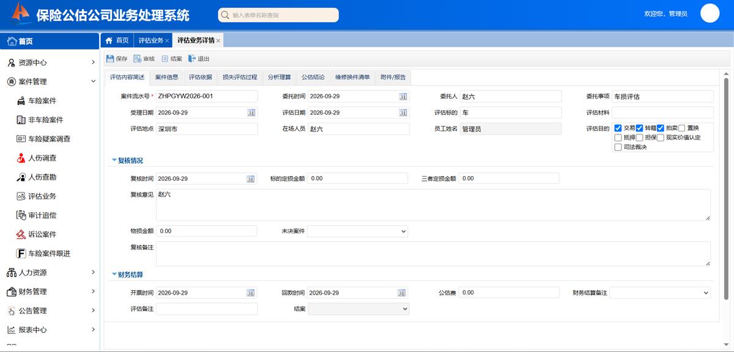
Task: Click the user avatar circle
Action: [710, 13]
